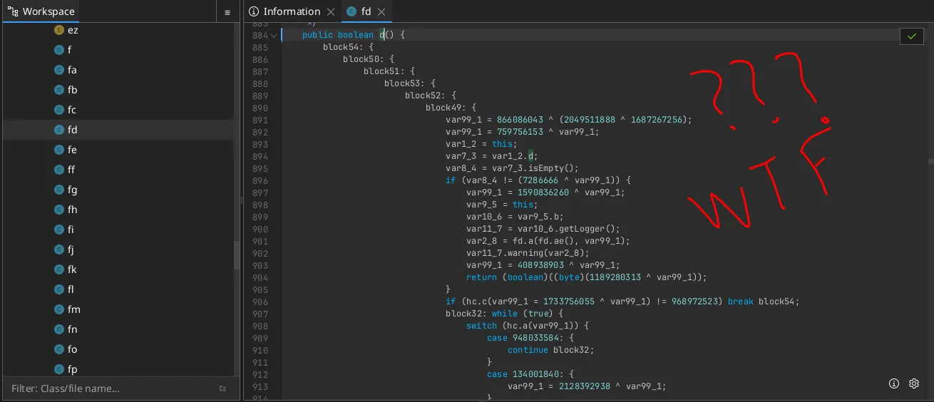Open class fh in the tree
Viewport: 934px width, 402px height.
coord(72,210)
